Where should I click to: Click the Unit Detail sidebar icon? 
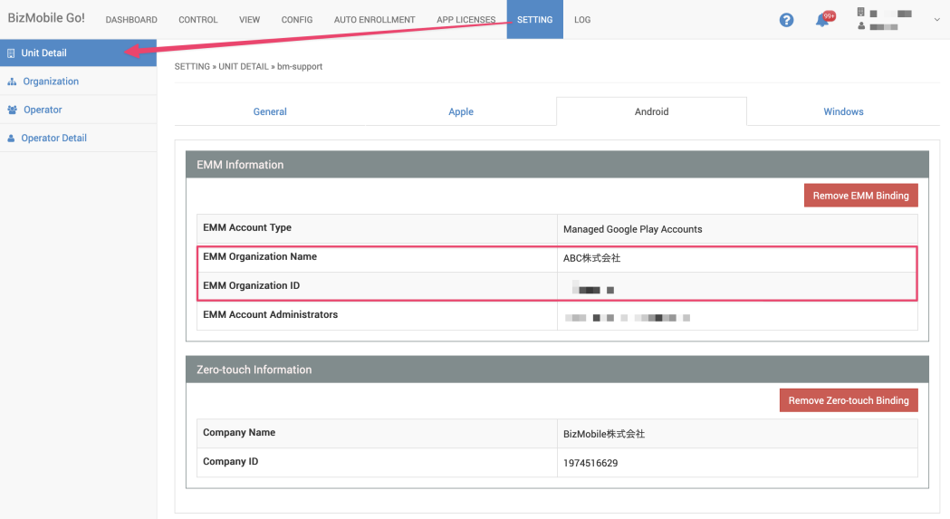(11, 53)
